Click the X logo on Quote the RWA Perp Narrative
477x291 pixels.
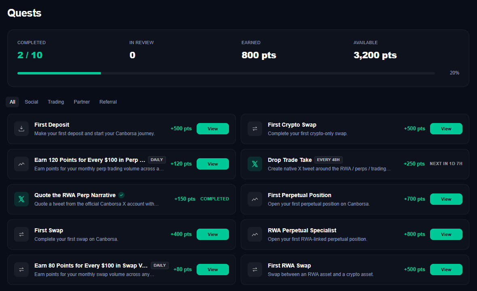point(21,199)
